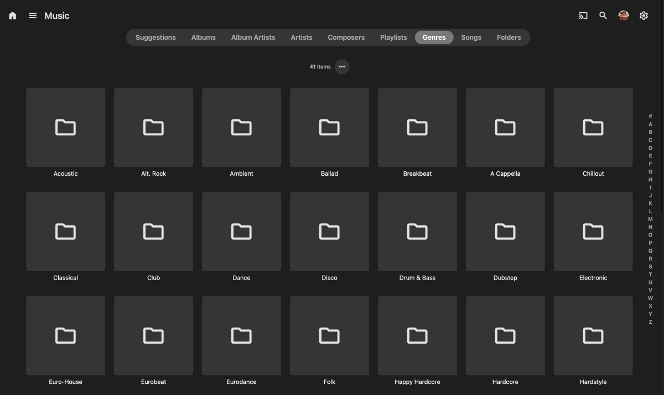Jump to letter E in alphabet picker
The image size is (664, 395).
[x=650, y=156]
